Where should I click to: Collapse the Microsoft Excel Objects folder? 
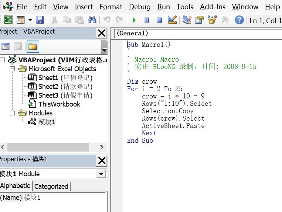tap(12, 69)
